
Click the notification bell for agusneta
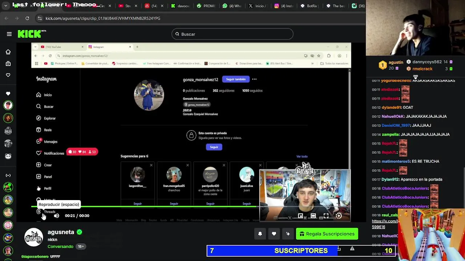click(260, 234)
